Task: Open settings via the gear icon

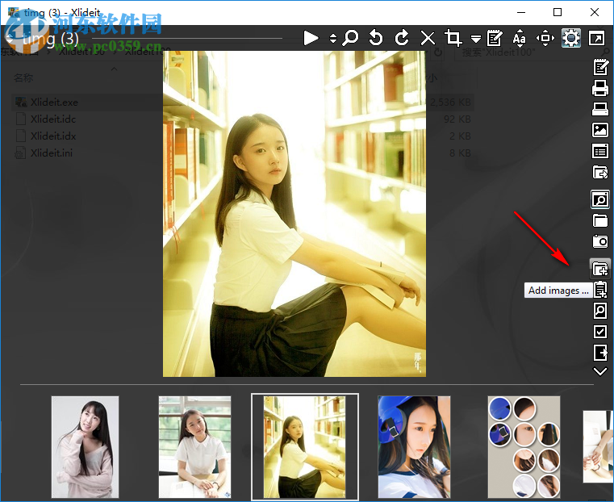Action: click(571, 38)
